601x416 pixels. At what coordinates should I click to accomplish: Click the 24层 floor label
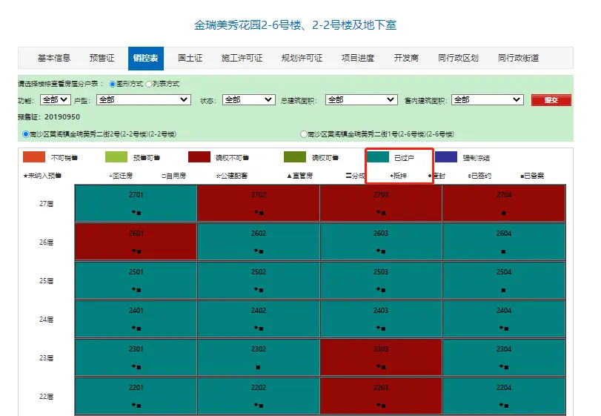point(47,320)
